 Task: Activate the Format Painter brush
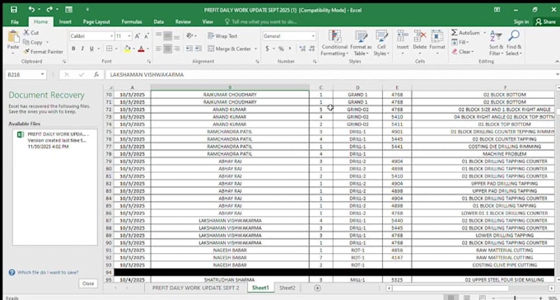pyautogui.click(x=43, y=52)
